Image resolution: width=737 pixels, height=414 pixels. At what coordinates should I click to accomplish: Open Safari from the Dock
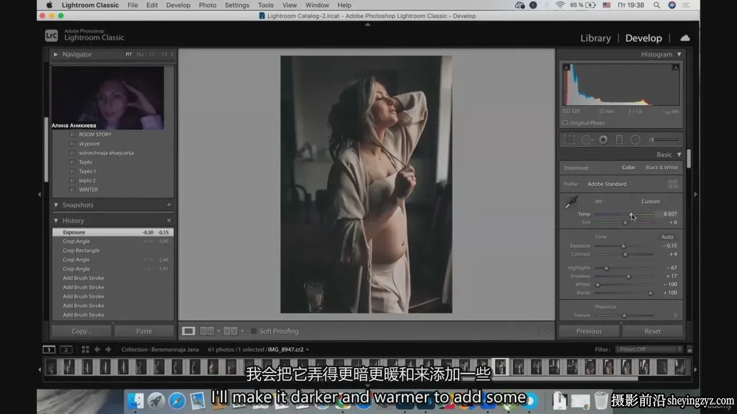[177, 401]
